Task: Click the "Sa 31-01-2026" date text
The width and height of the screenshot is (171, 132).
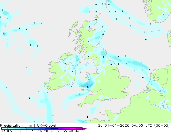Action: pos(114,126)
